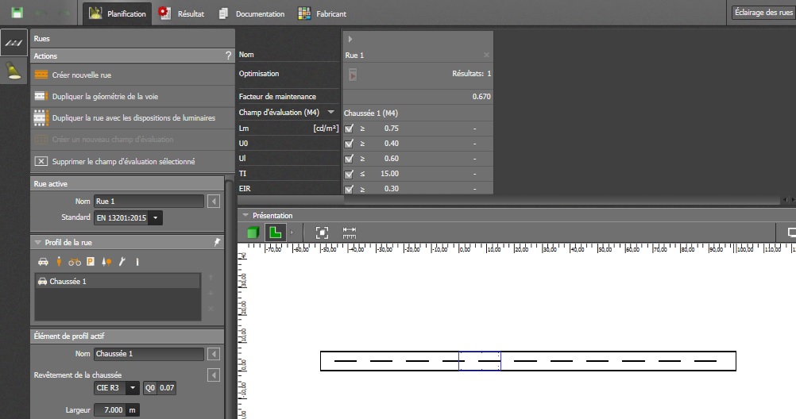Switch to floor plan view icon
This screenshot has height=419, width=796.
[x=275, y=233]
